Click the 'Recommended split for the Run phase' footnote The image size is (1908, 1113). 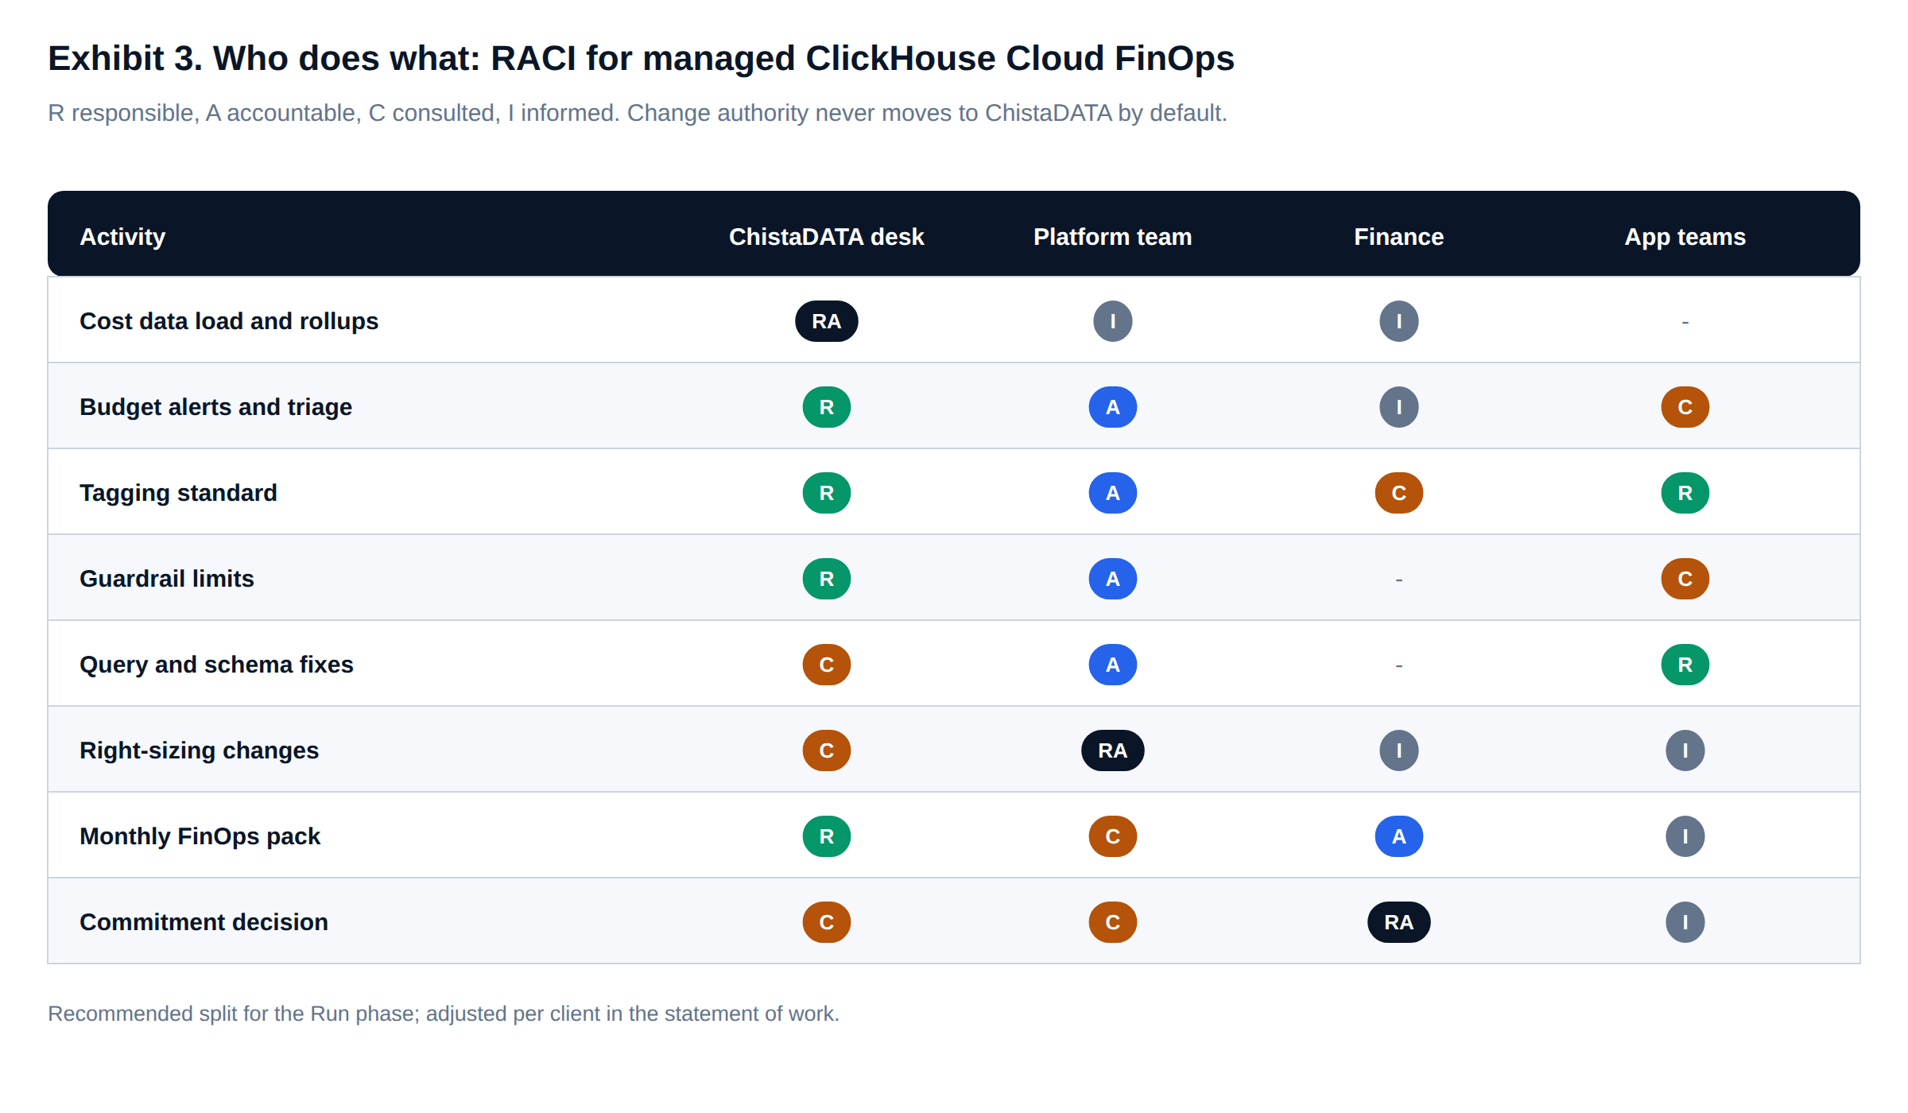pos(444,1014)
